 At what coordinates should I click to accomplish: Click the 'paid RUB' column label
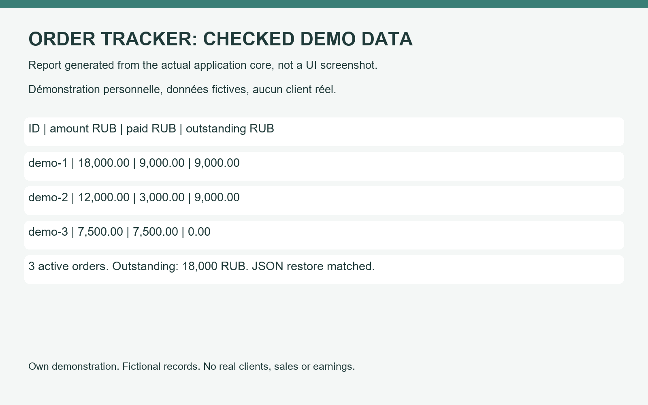[x=151, y=129]
